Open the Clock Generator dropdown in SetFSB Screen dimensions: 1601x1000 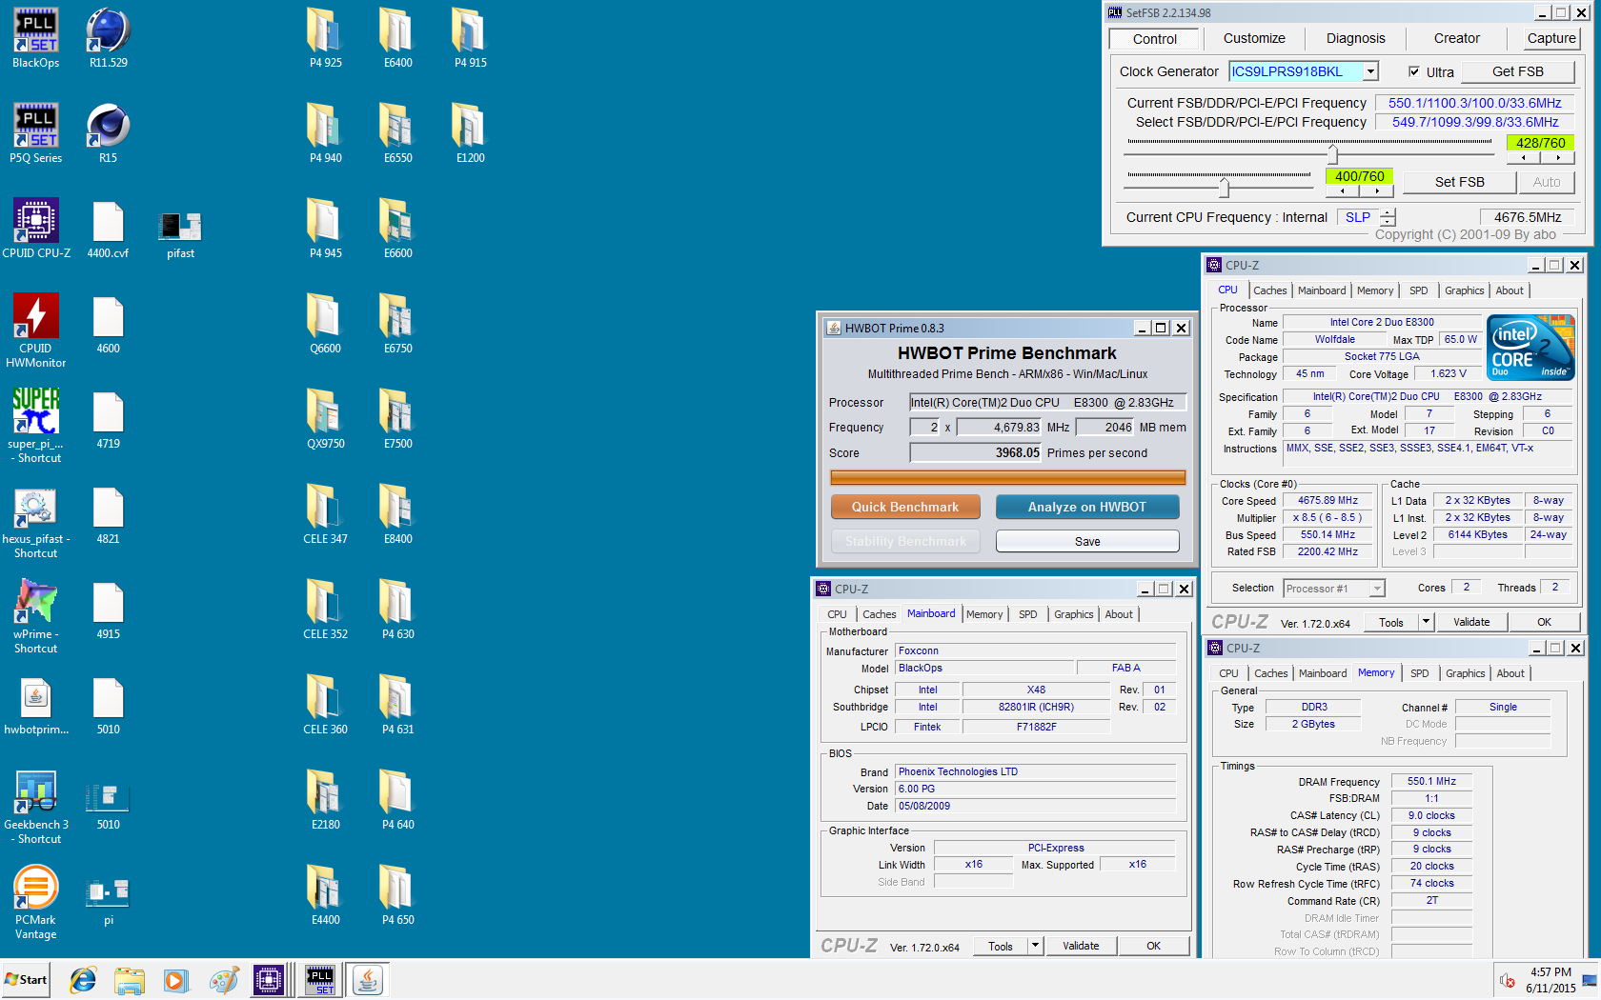[x=1370, y=71]
